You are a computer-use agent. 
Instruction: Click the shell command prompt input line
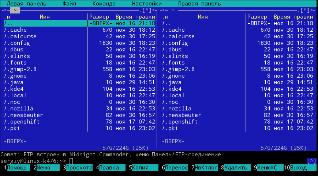[153, 161]
